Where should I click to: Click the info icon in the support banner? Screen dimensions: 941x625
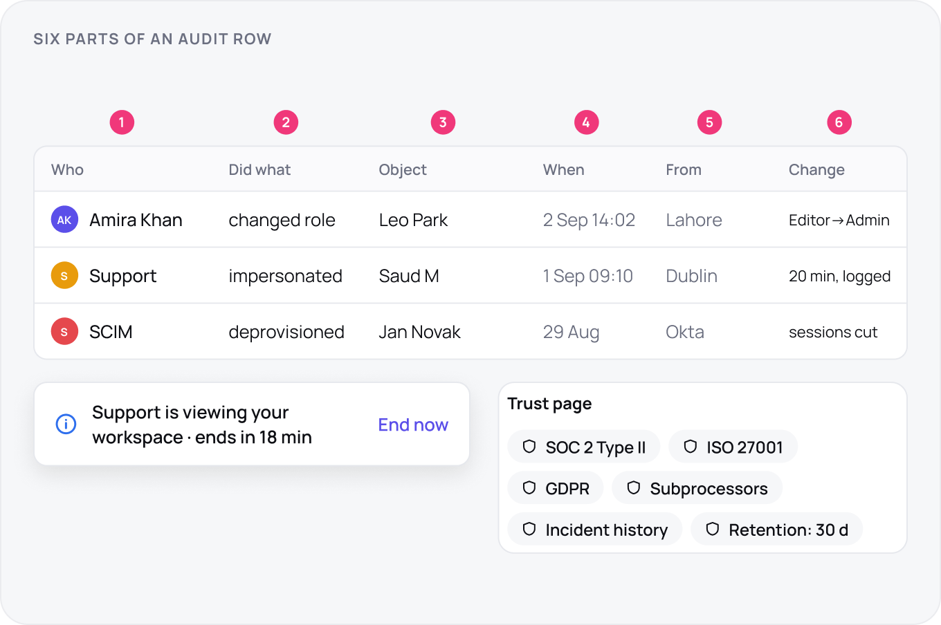[66, 424]
